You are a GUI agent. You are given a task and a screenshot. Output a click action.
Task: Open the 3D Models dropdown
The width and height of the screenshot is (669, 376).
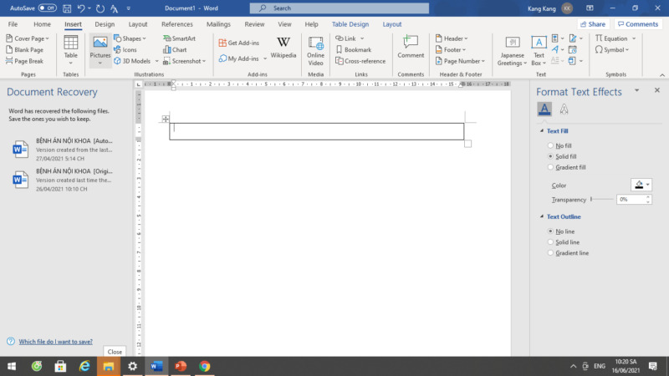click(x=156, y=61)
